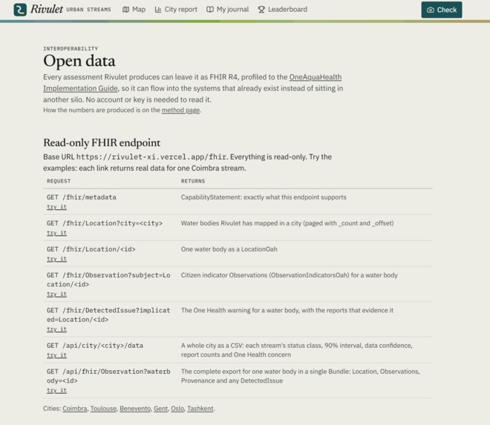Click the bar chart icon beside City report
The width and height of the screenshot is (490, 425).
pyautogui.click(x=158, y=10)
